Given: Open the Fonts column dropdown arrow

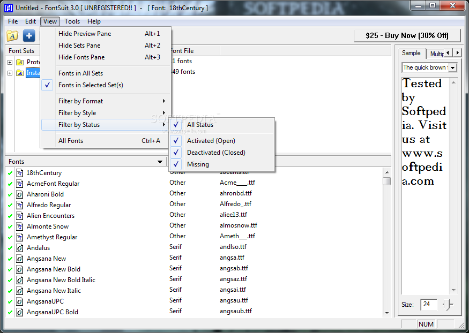Looking at the screenshot, I should (x=160, y=162).
